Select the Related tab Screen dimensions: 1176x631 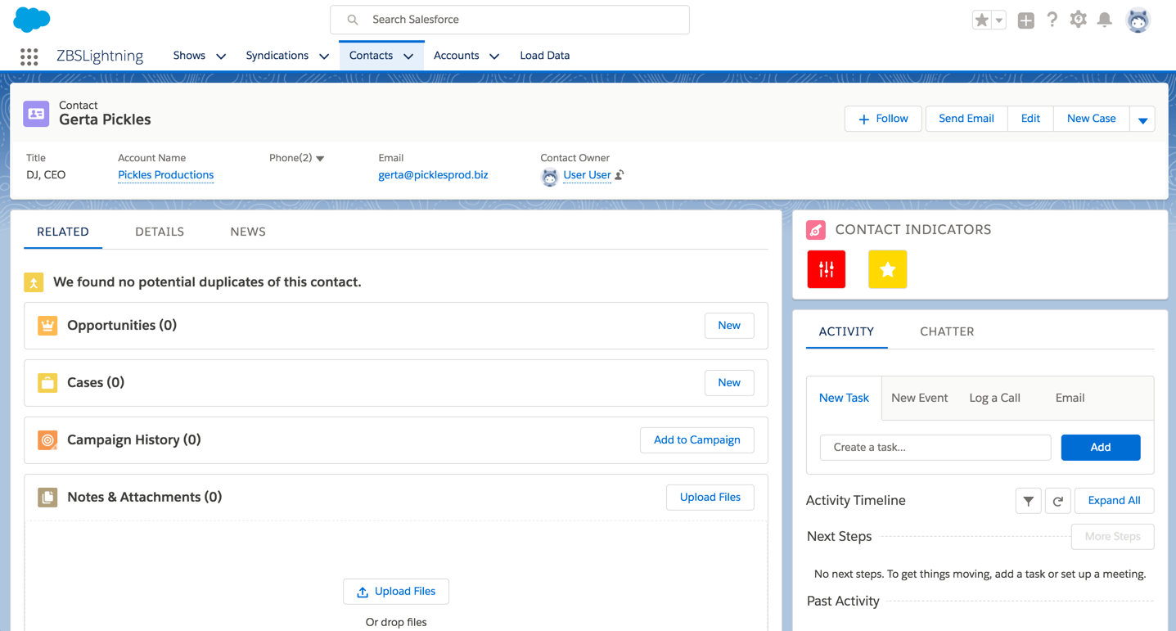[x=63, y=232]
